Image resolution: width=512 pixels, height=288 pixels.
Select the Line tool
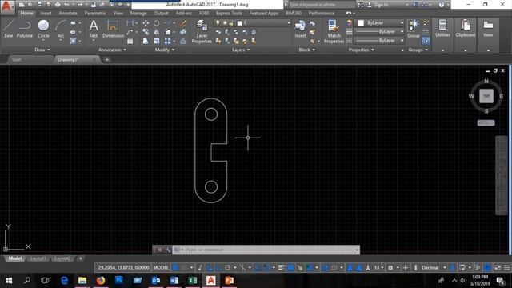(9, 29)
